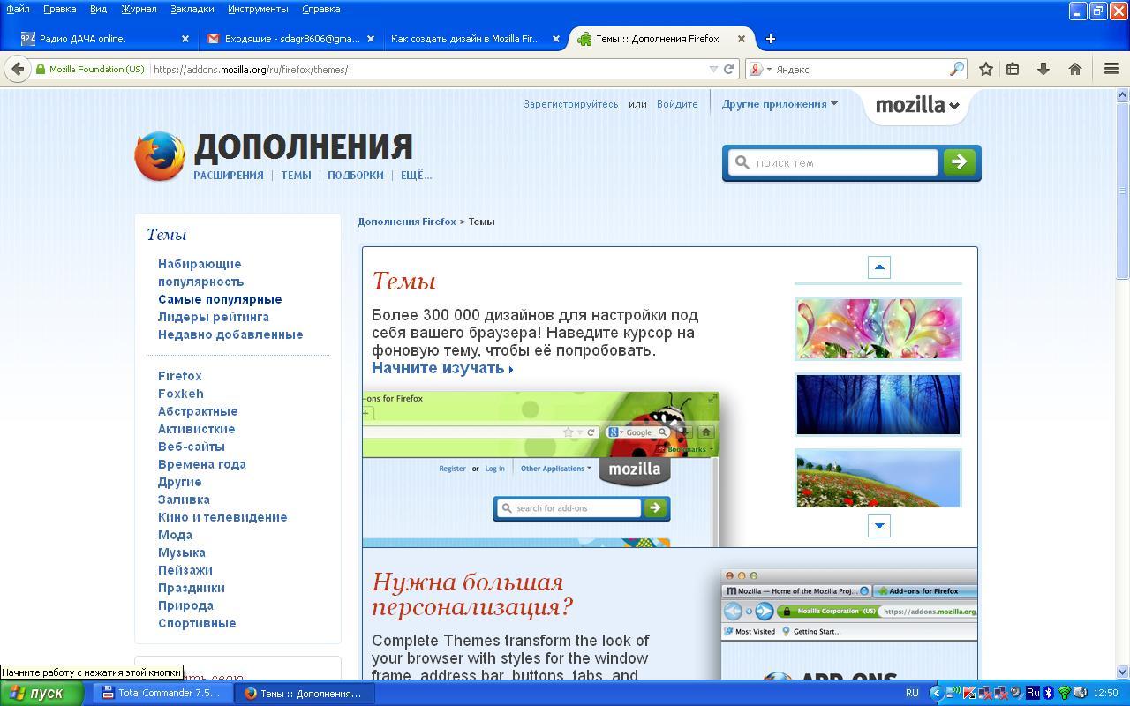Image resolution: width=1130 pixels, height=706 pixels.
Task: Open the Firefox hamburger menu
Action: (x=1111, y=69)
